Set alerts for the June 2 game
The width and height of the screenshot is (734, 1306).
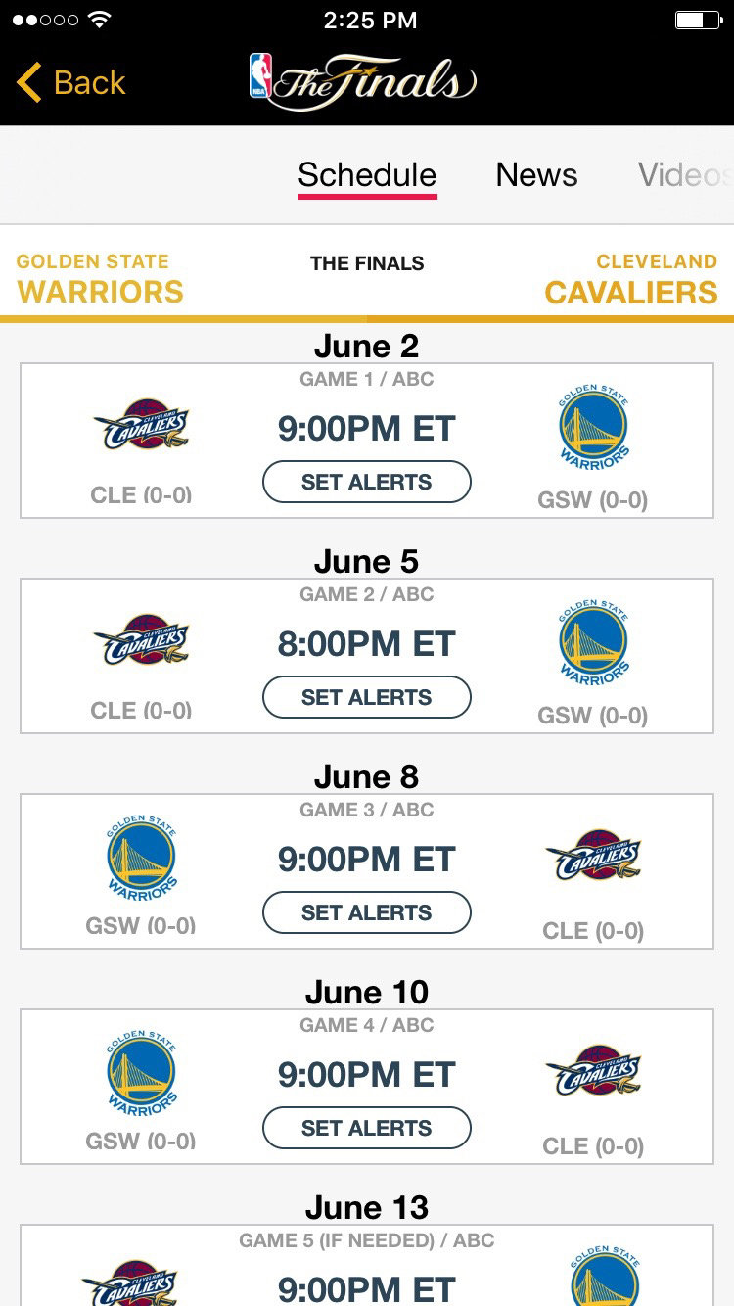tap(367, 482)
